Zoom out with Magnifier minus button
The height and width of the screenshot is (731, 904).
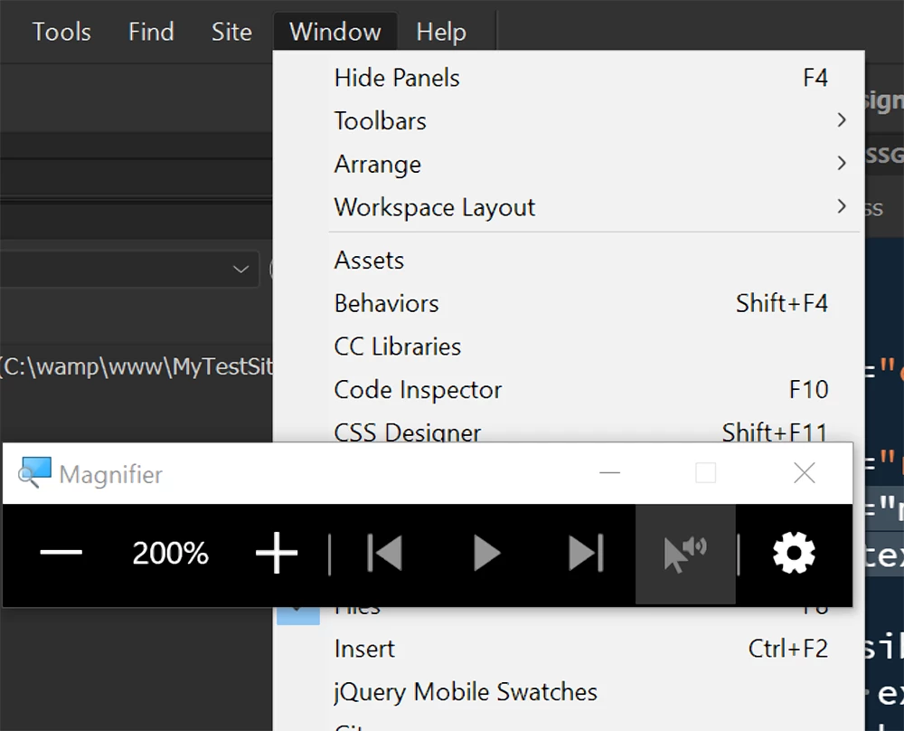pyautogui.click(x=61, y=553)
